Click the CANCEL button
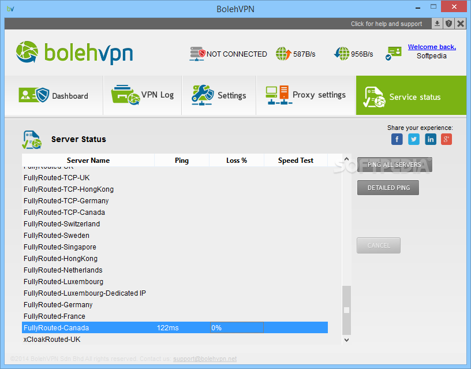 379,245
